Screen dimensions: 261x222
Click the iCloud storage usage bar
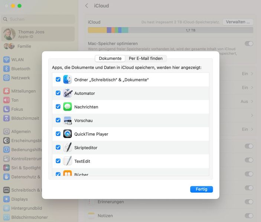click(170, 30)
